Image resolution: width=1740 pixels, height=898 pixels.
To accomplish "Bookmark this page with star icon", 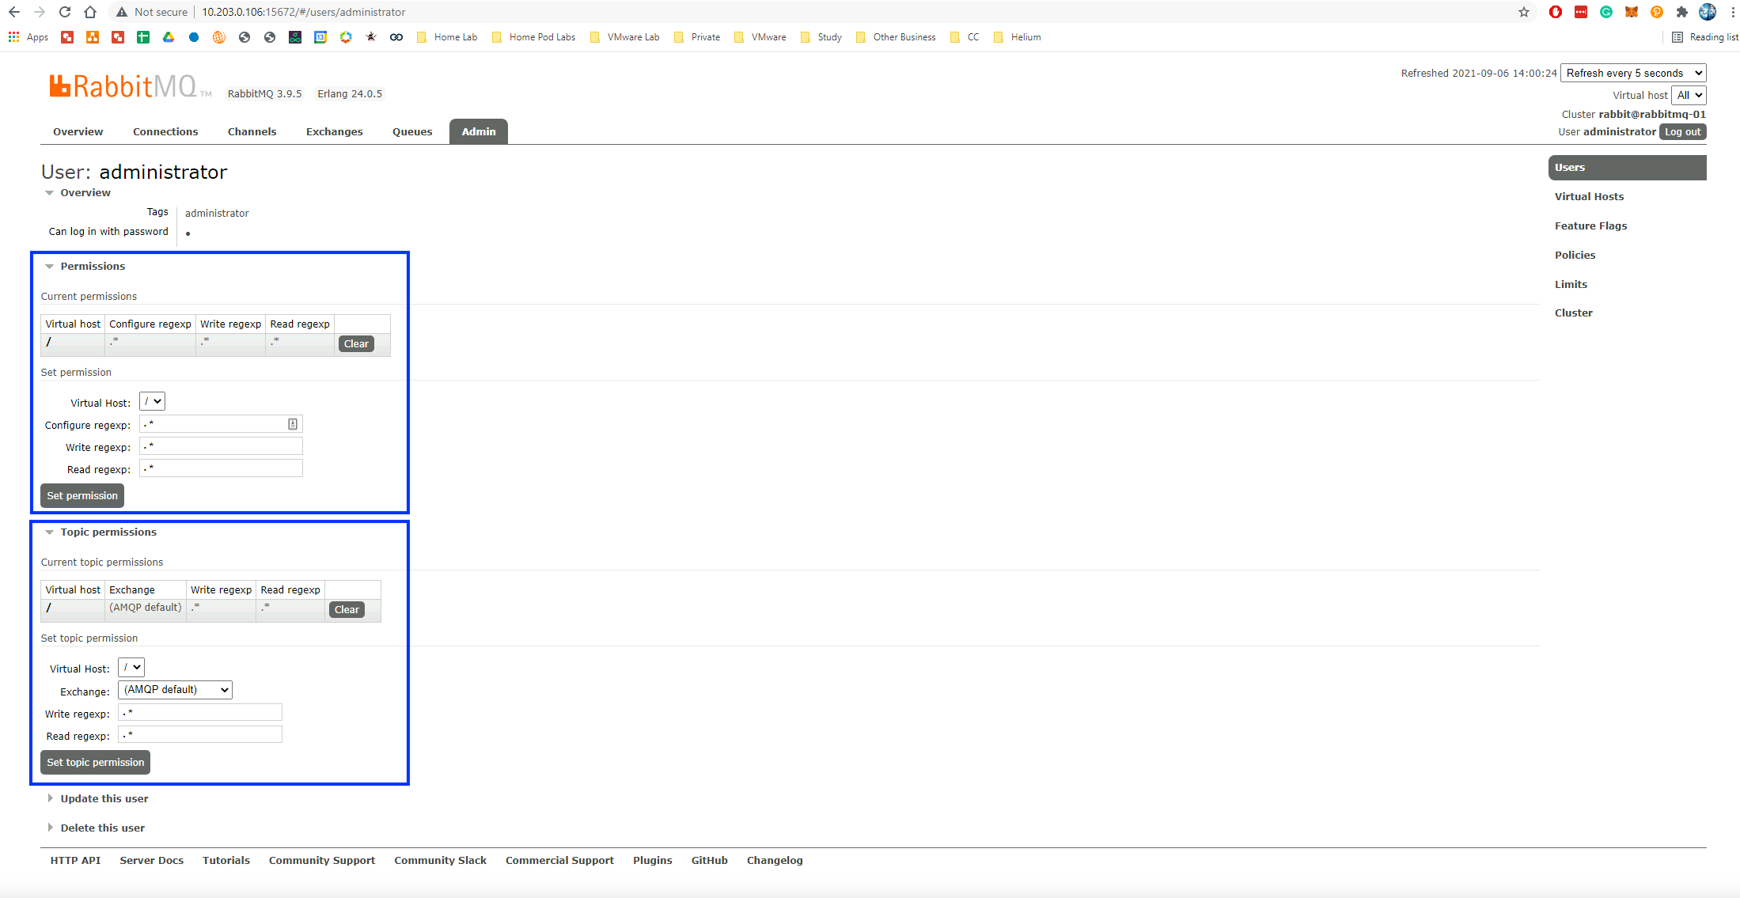I will click(x=1523, y=12).
